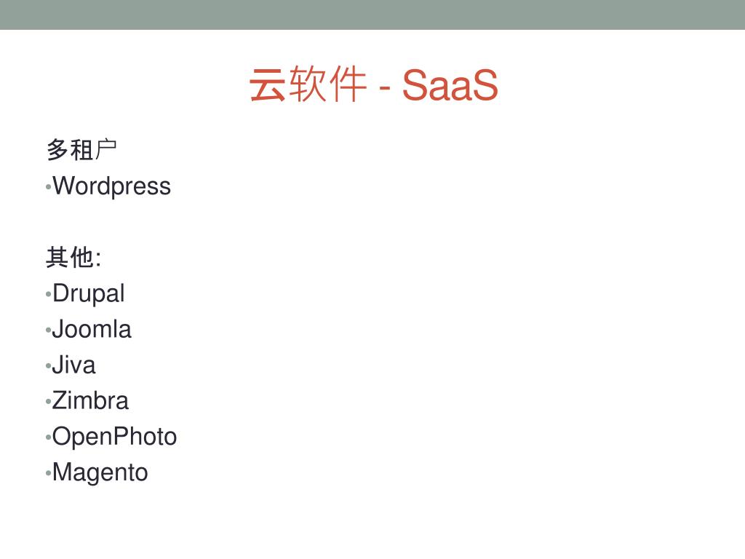Click the OpenPhoto list entry
The height and width of the screenshot is (559, 745).
coord(114,437)
